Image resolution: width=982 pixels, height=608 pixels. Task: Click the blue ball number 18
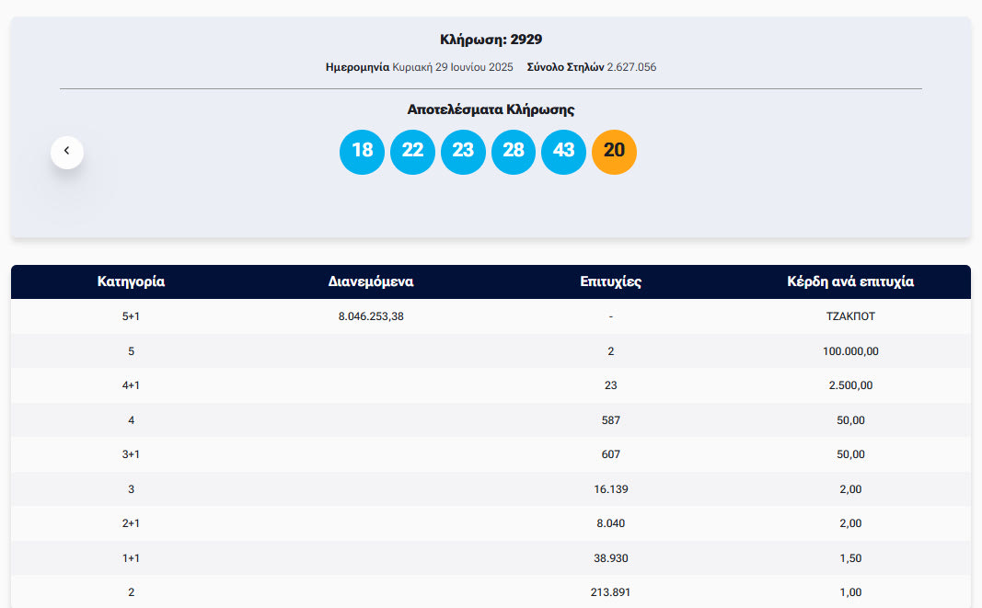click(x=362, y=152)
